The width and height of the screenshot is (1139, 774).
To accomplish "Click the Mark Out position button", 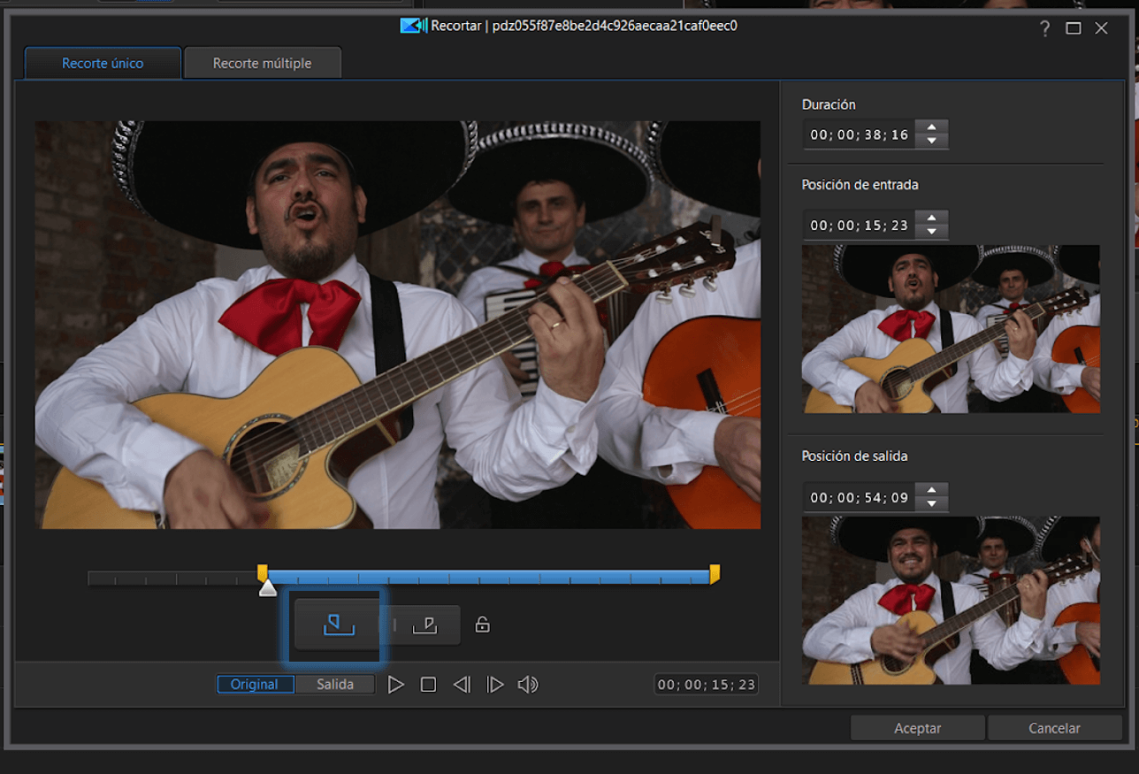I will (x=425, y=625).
